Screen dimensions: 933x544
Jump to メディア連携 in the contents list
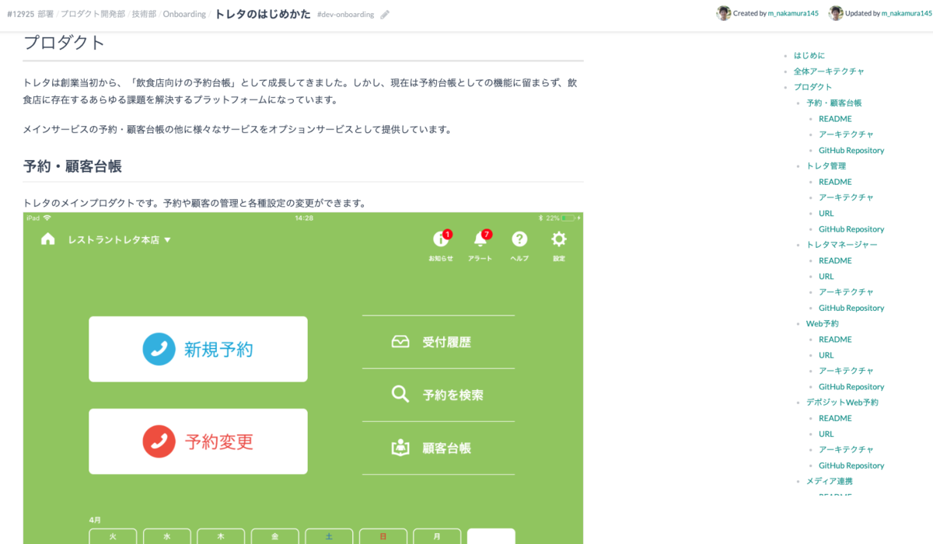(829, 481)
